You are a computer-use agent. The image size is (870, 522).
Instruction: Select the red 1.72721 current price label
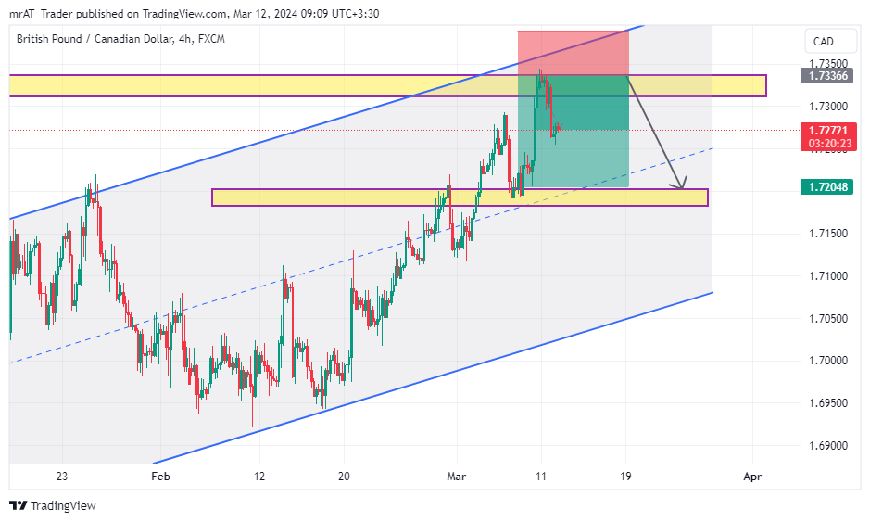(x=828, y=131)
